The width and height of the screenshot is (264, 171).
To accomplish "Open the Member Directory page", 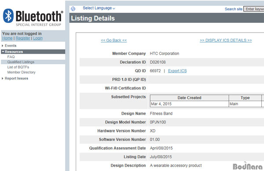I will pos(22,72).
